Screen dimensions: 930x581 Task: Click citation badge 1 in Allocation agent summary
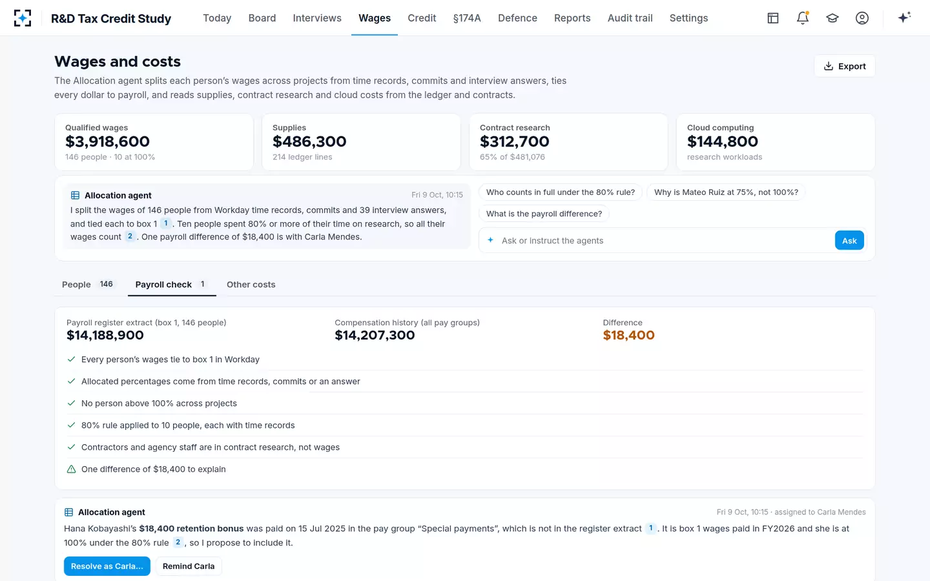tap(166, 223)
